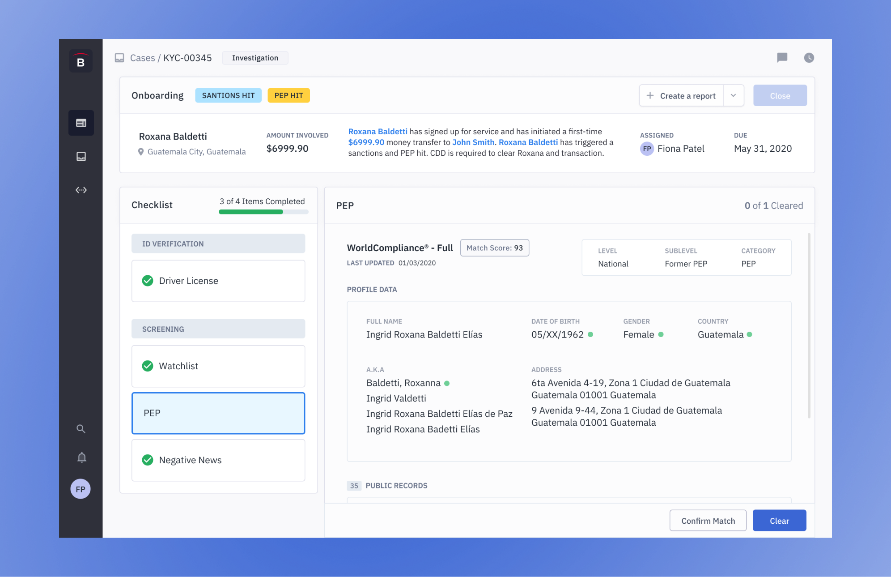Click the B logo in sidebar
Viewport: 891px width, 577px height.
[x=81, y=61]
